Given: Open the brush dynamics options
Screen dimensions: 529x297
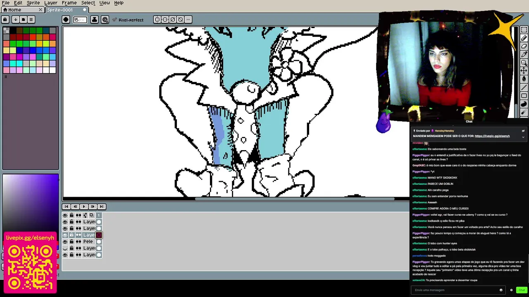Looking at the screenshot, I should coord(105,19).
